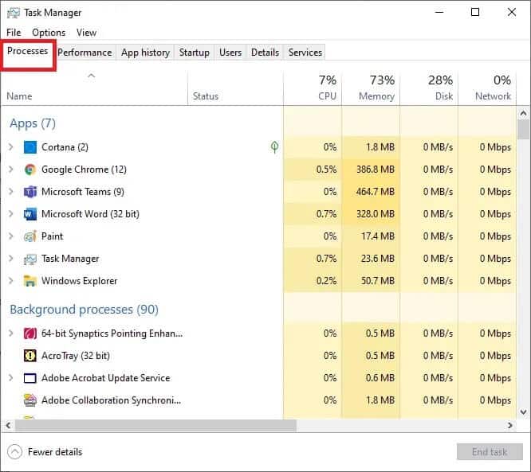Screen dimensions: 531x472
Task: Expand the Microsoft Word (32 bit) row
Action: [11, 214]
